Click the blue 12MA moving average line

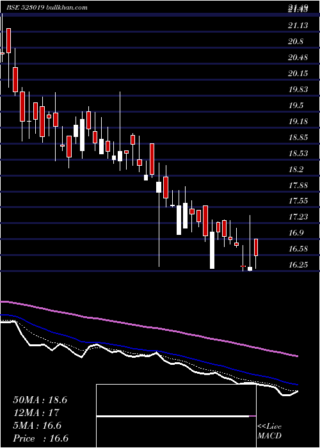(x=148, y=349)
